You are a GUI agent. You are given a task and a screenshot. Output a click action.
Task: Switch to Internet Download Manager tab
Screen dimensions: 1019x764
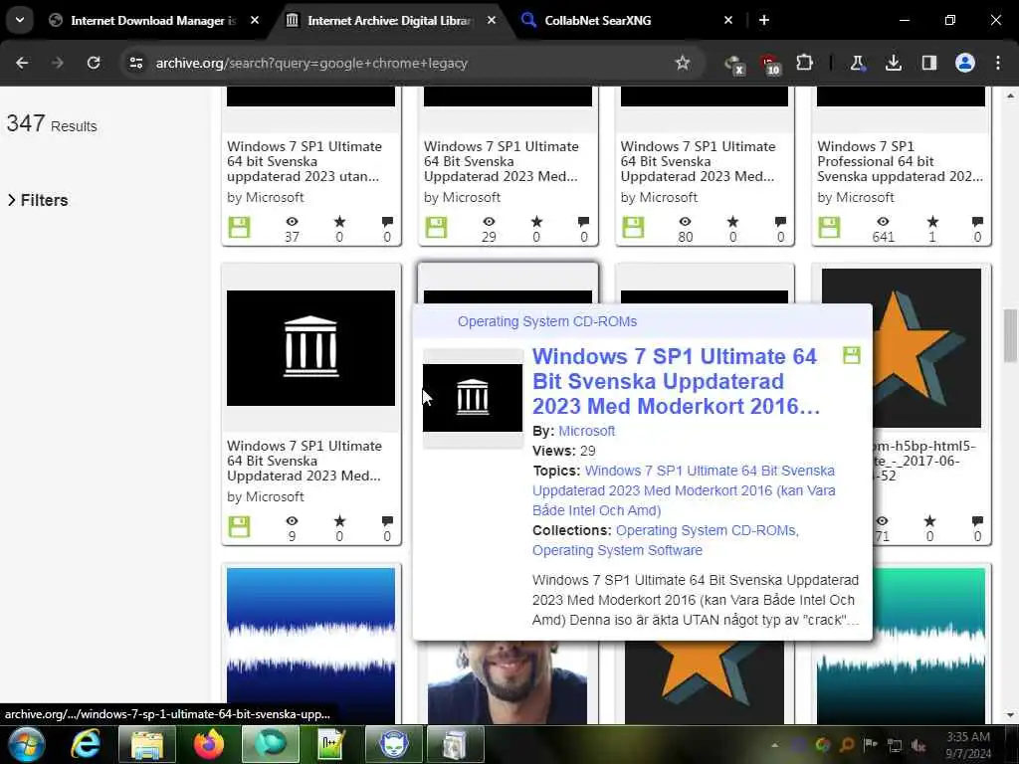(x=153, y=21)
